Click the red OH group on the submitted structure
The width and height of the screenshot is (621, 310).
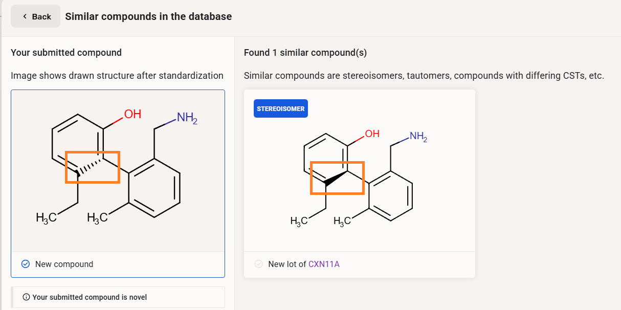click(132, 114)
